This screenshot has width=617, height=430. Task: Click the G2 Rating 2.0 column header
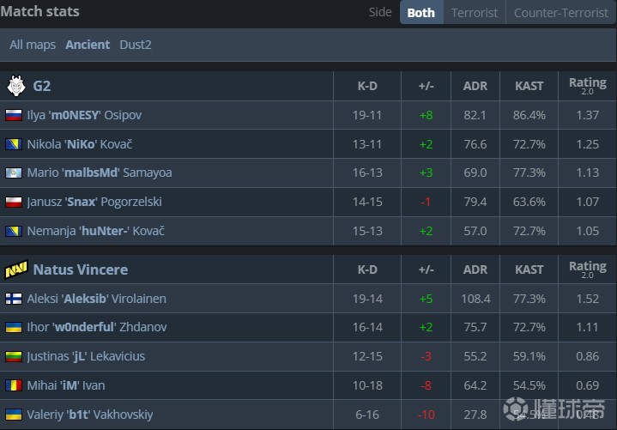587,86
